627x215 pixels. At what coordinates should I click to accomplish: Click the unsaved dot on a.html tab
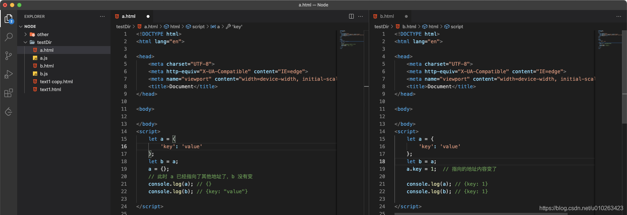coord(148,16)
